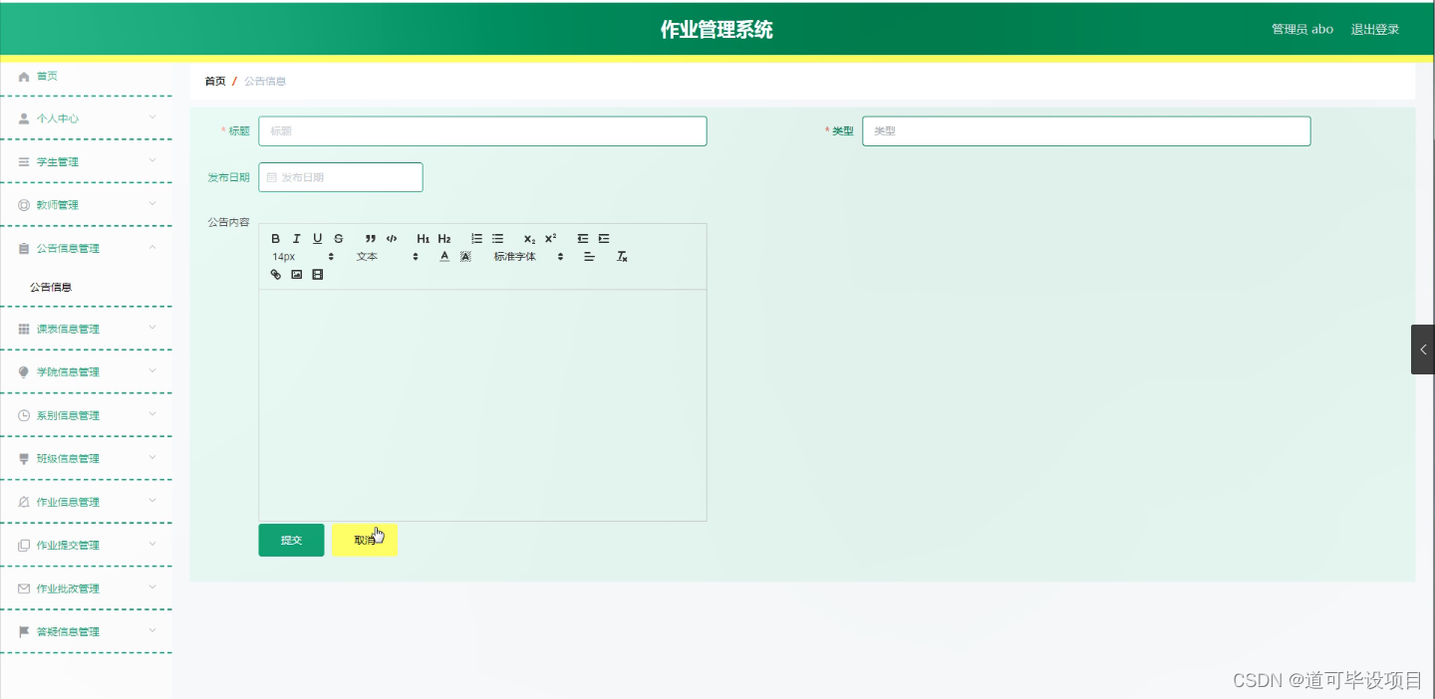
Task: Select the underline formatting icon
Action: 317,238
